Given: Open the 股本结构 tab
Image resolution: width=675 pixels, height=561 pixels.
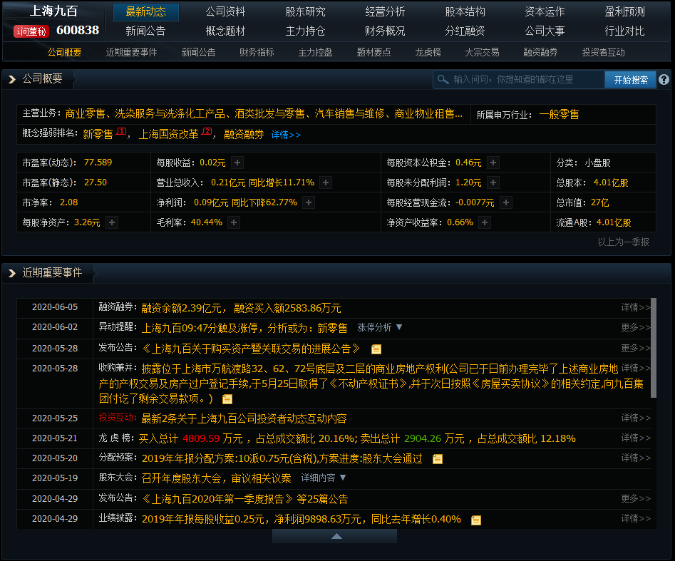Looking at the screenshot, I should coord(465,11).
